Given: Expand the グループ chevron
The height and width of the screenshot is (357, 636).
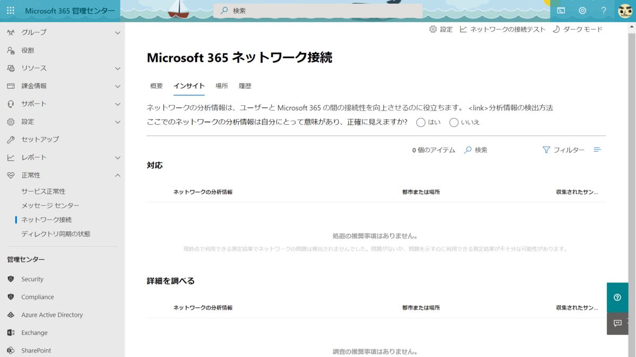Looking at the screenshot, I should coord(118,33).
